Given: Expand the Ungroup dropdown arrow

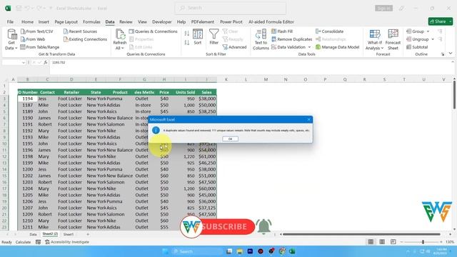Looking at the screenshot, I should pos(433,39).
